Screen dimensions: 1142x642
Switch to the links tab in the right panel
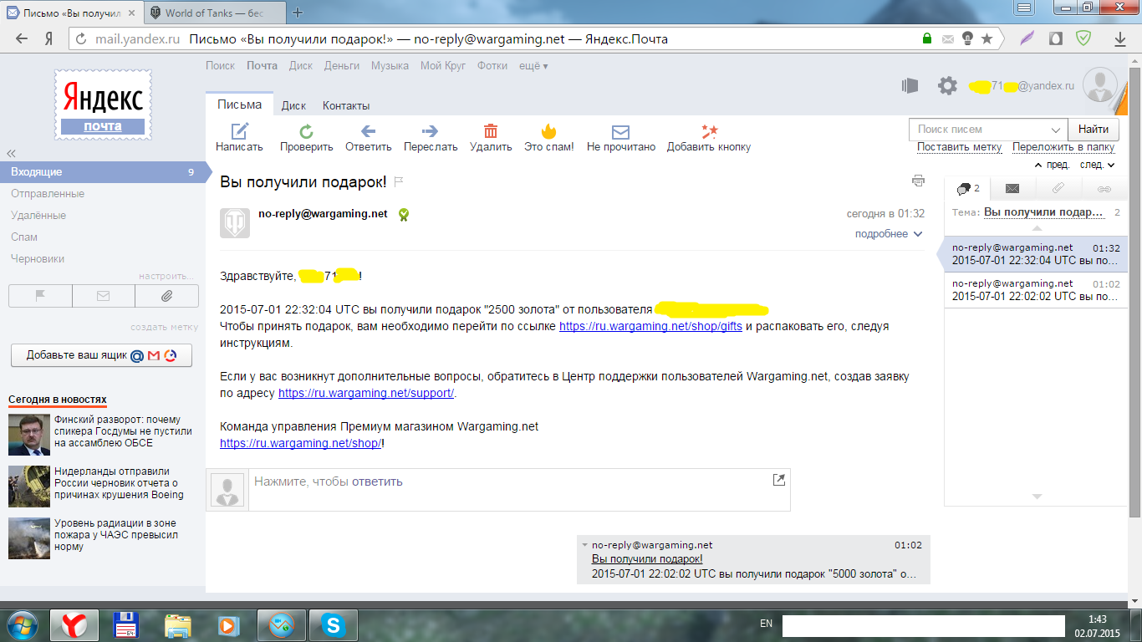click(x=1104, y=189)
